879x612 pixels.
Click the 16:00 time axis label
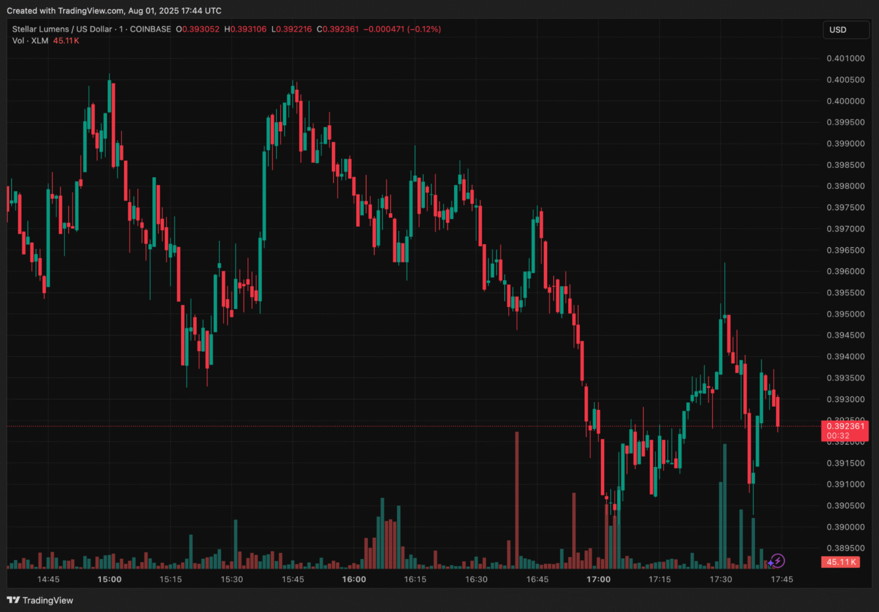(x=354, y=579)
